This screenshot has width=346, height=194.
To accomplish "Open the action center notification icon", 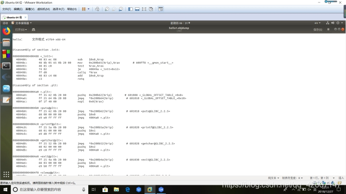I will click(x=339, y=190).
